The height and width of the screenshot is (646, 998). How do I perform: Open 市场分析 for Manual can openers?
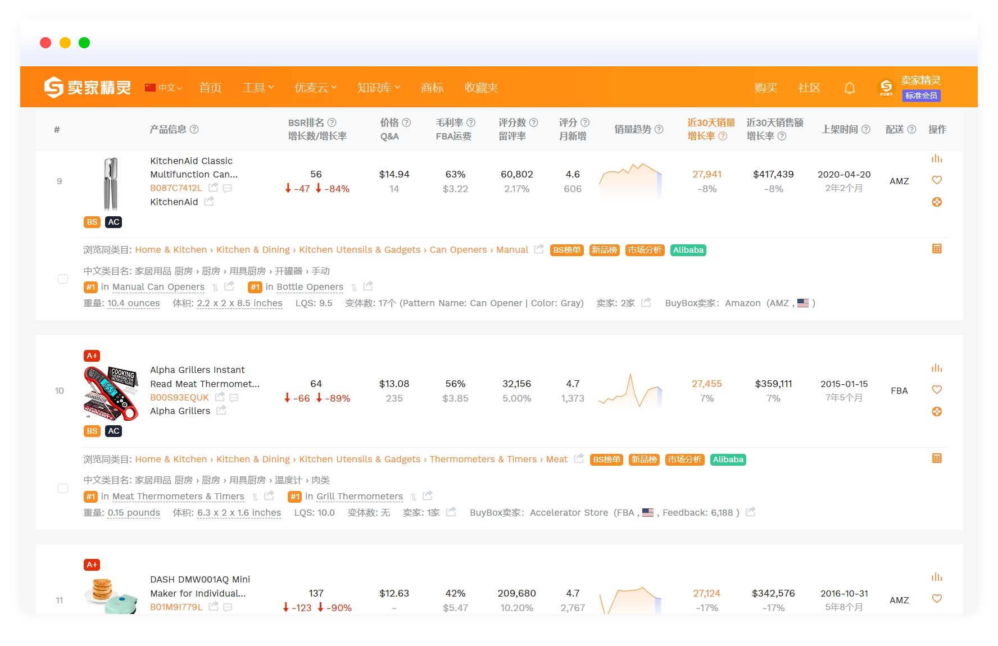(645, 250)
